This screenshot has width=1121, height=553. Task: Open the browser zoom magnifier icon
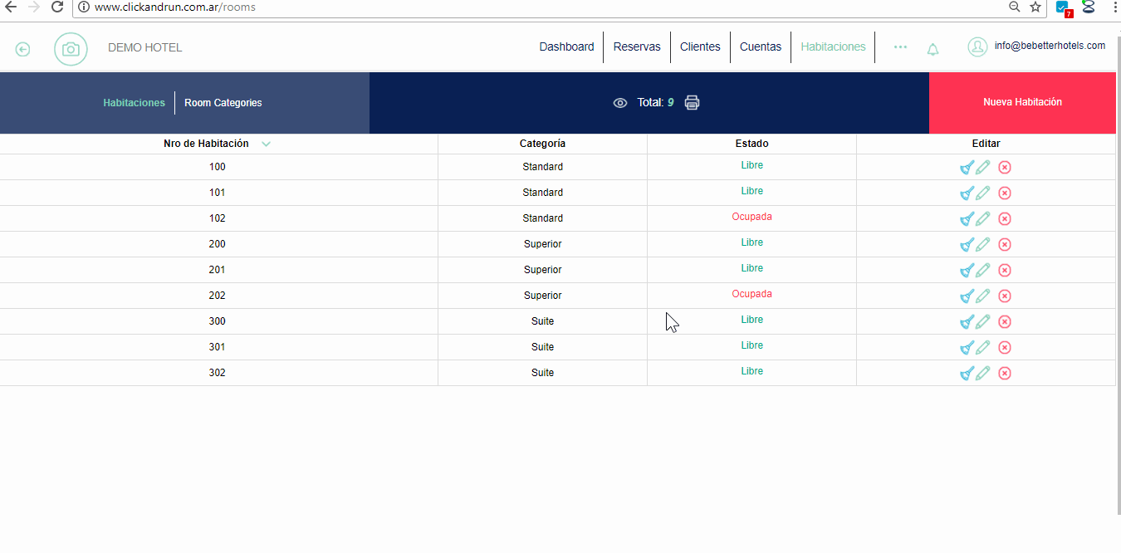pos(1014,7)
